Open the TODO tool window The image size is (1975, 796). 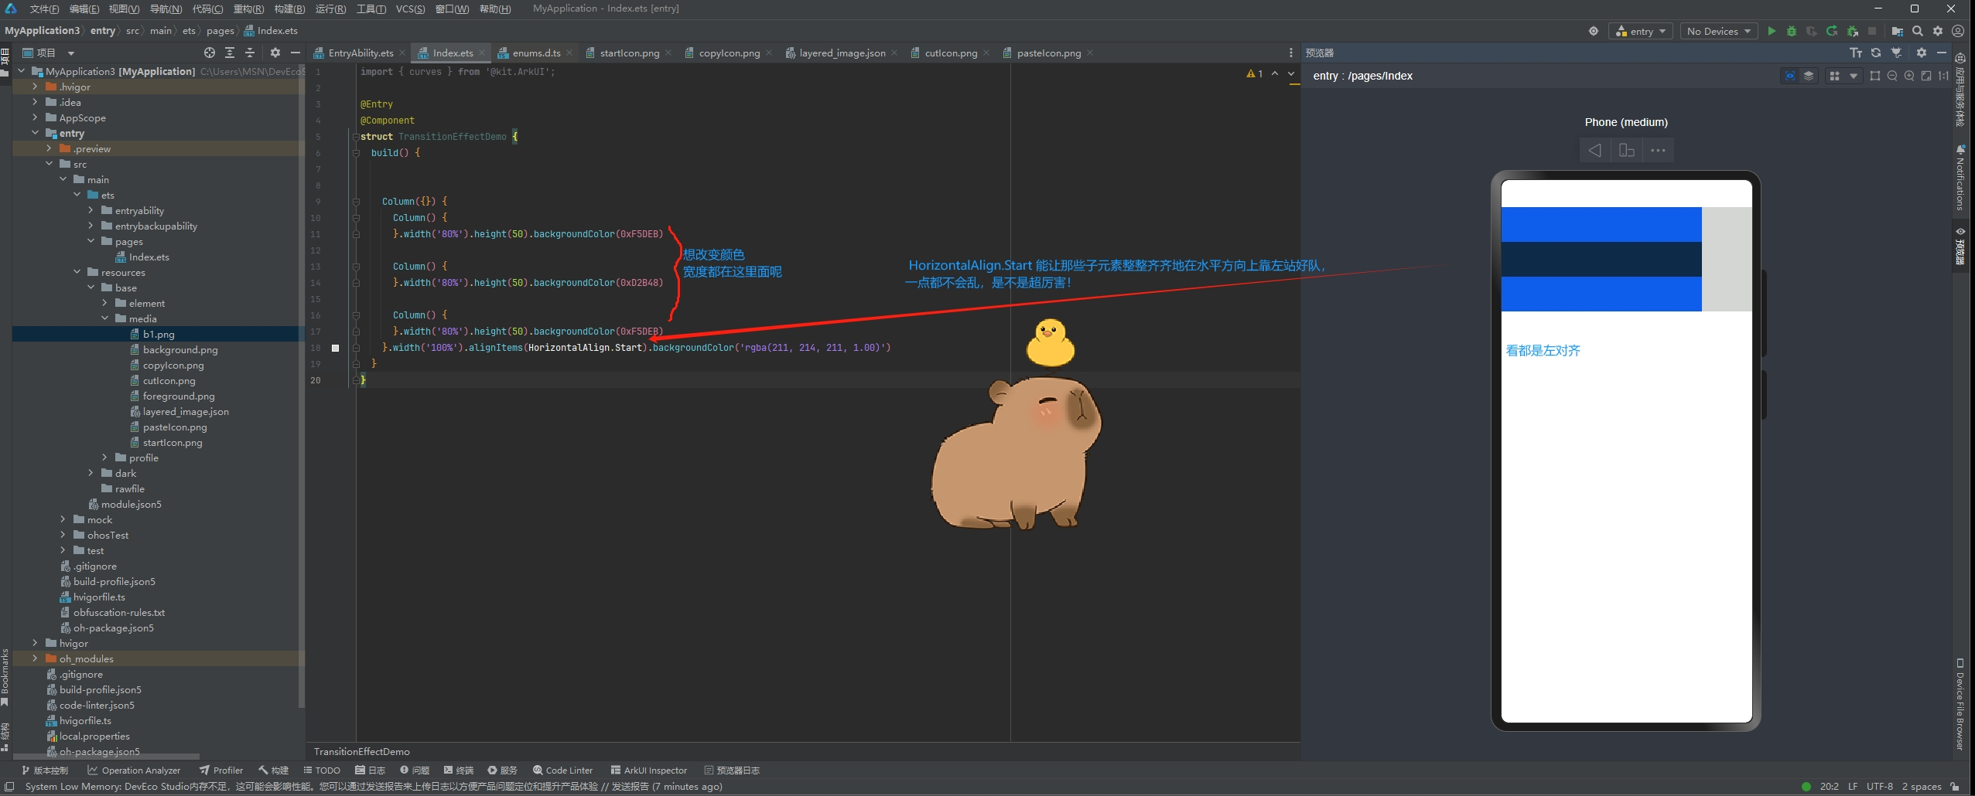click(322, 770)
